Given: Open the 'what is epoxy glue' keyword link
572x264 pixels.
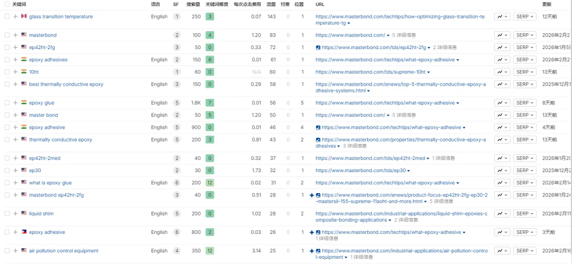Looking at the screenshot, I should (50, 183).
